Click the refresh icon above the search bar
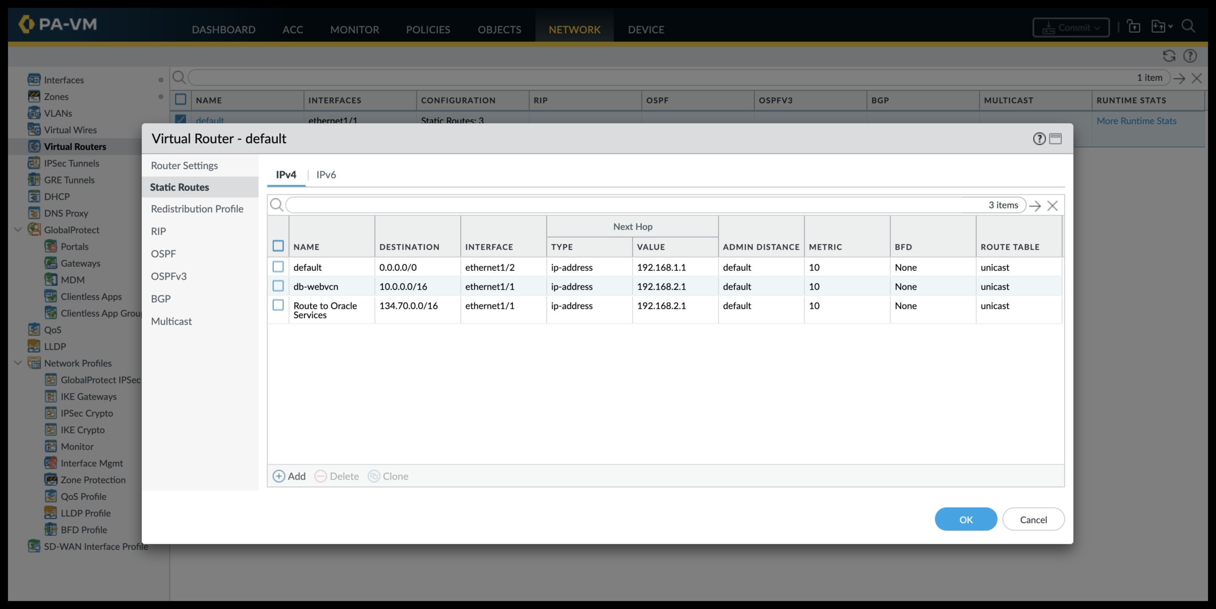Screen dimensions: 1216x609 pos(1169,56)
